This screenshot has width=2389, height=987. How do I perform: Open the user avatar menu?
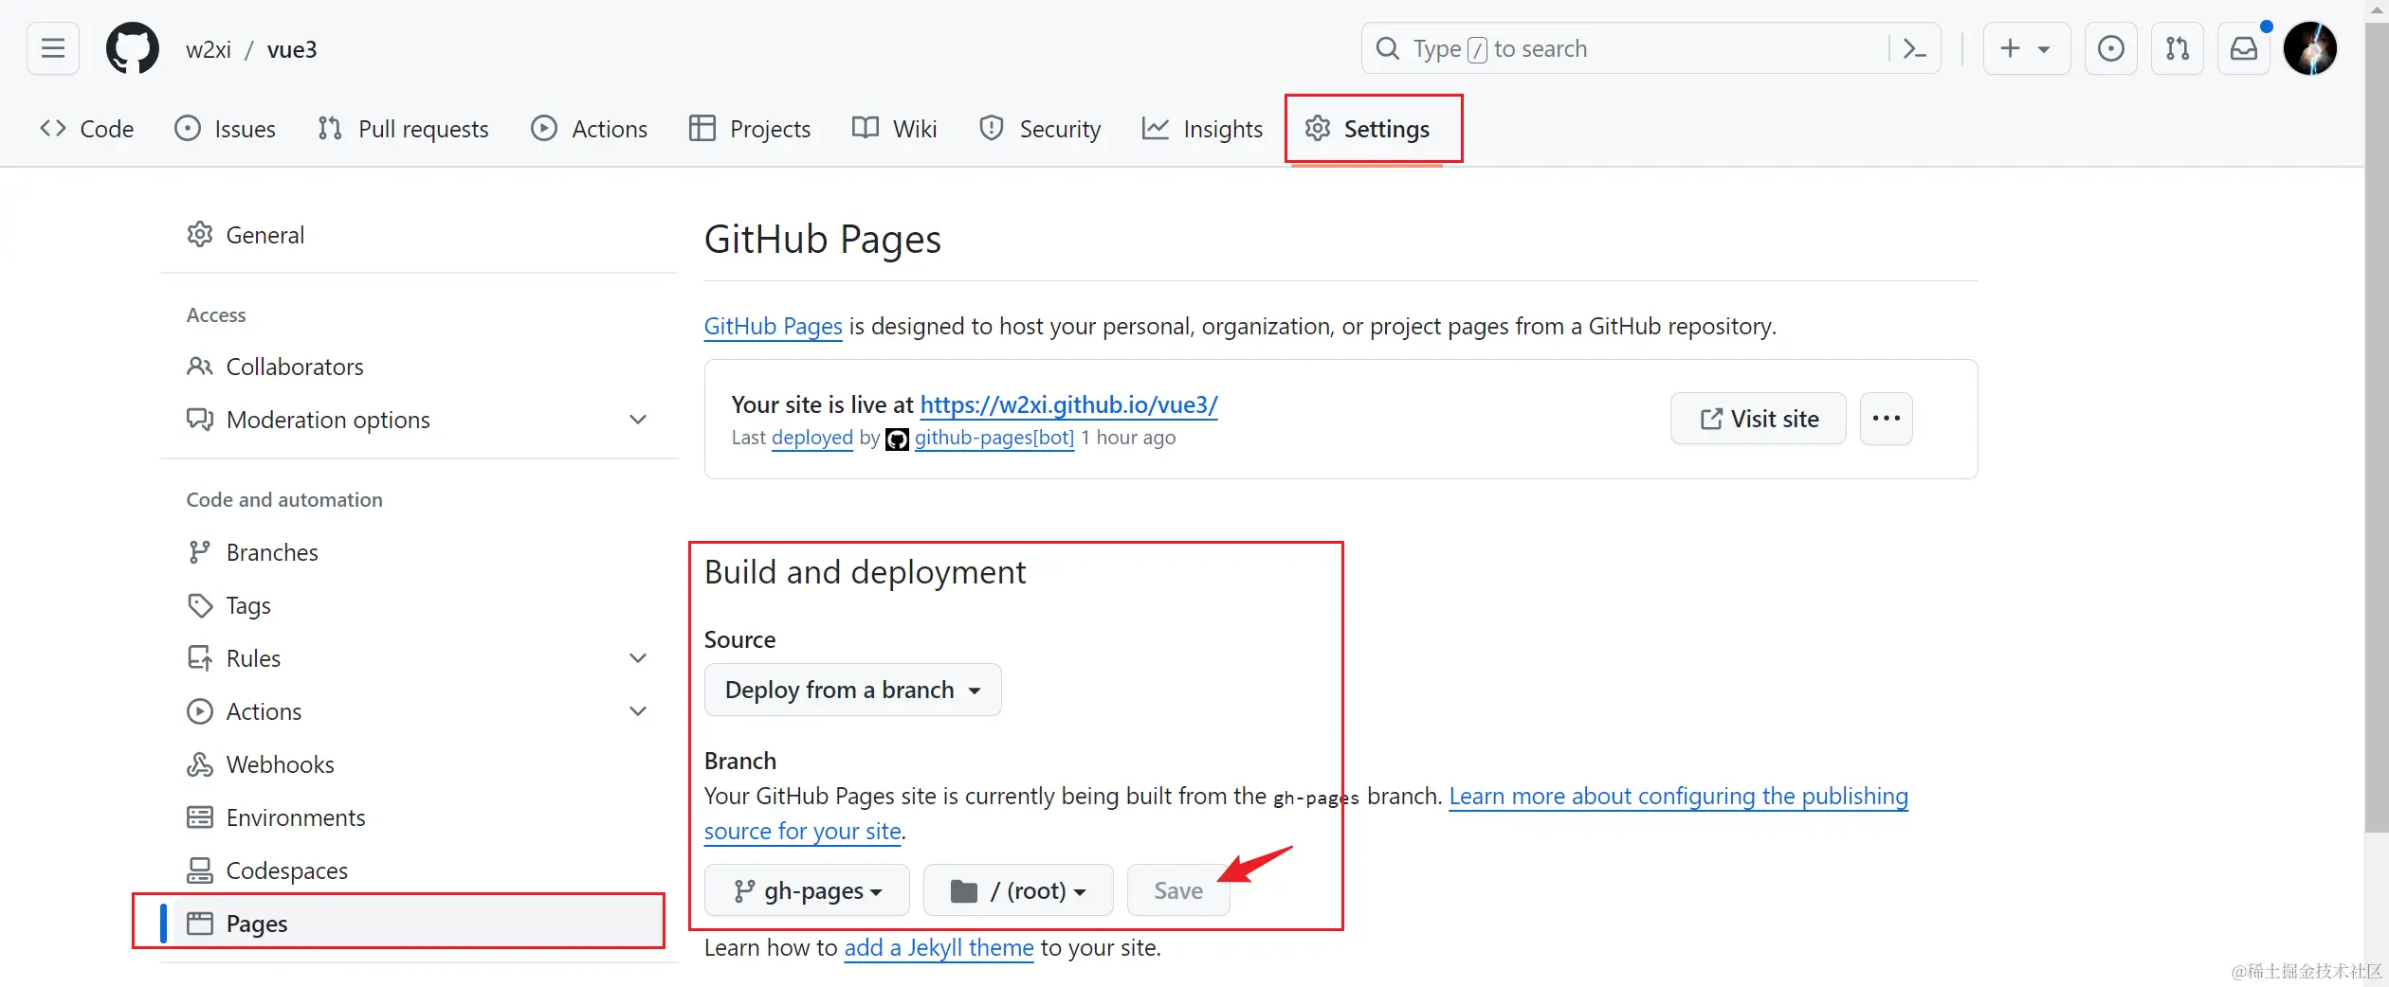point(2310,48)
